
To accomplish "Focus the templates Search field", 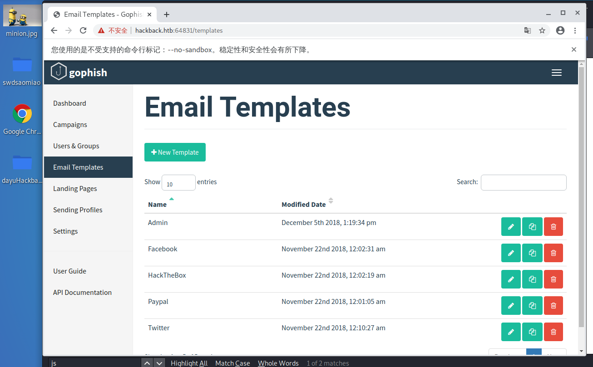I will pyautogui.click(x=524, y=182).
